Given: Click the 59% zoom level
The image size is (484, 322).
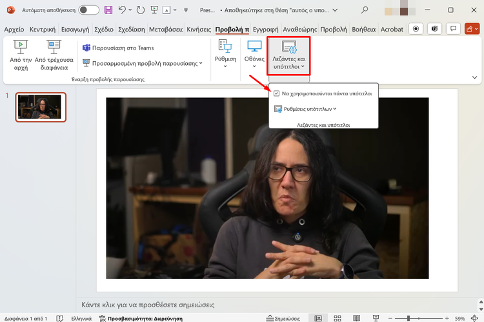Looking at the screenshot, I should (459, 318).
